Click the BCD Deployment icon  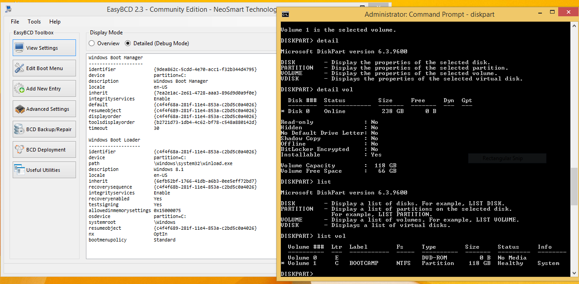point(19,149)
